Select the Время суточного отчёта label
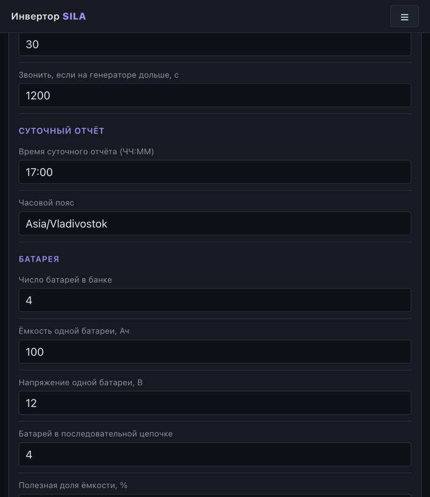Viewport: 430px width, 497px height. pyautogui.click(x=86, y=152)
